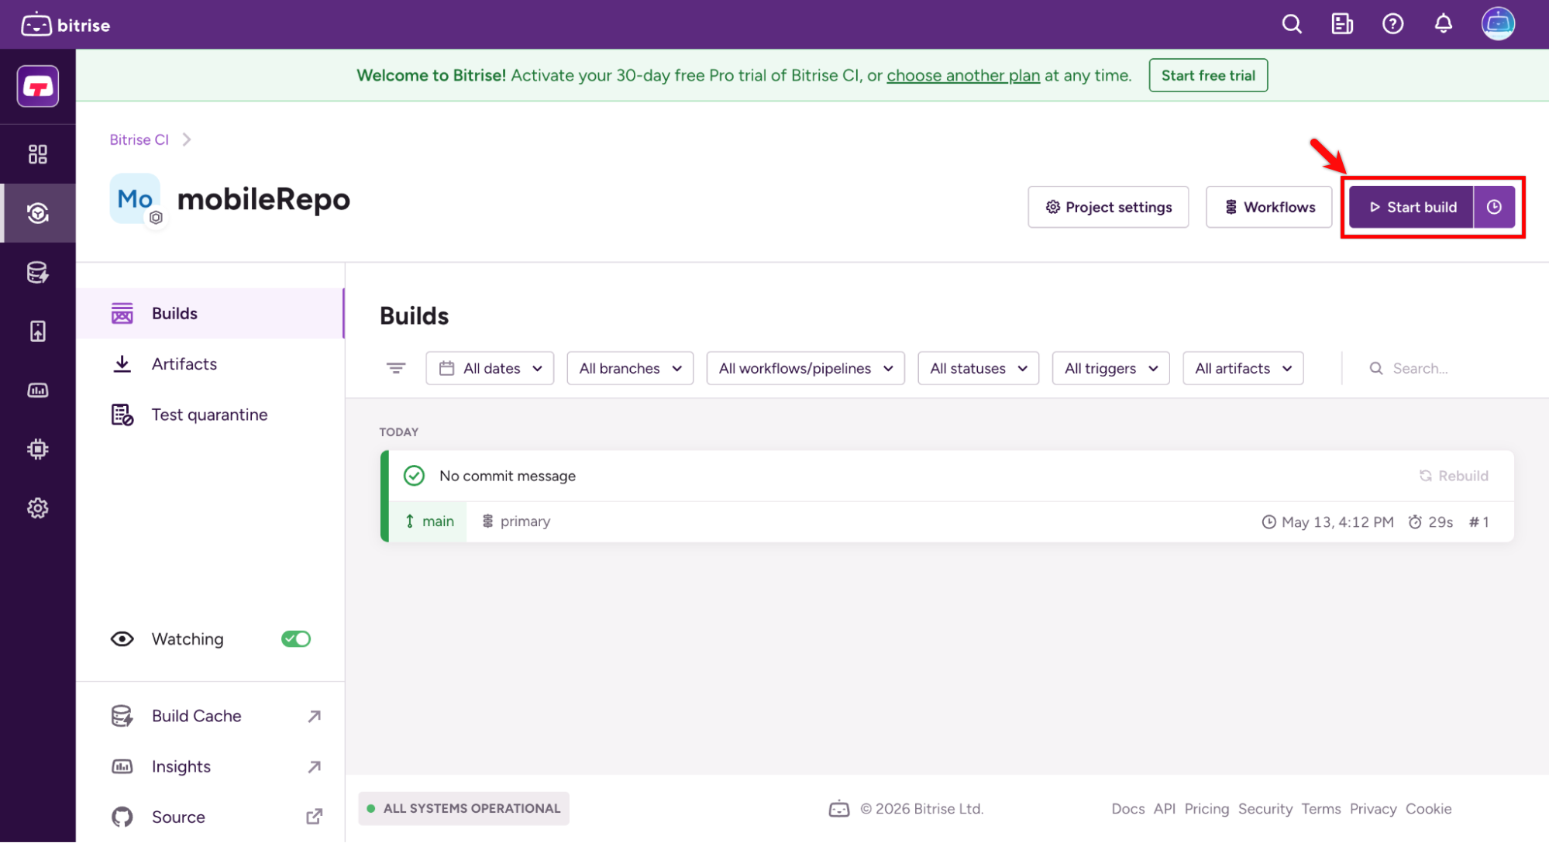Click the May 13, 4:12 PM timestamp
The height and width of the screenshot is (843, 1549).
1328,522
